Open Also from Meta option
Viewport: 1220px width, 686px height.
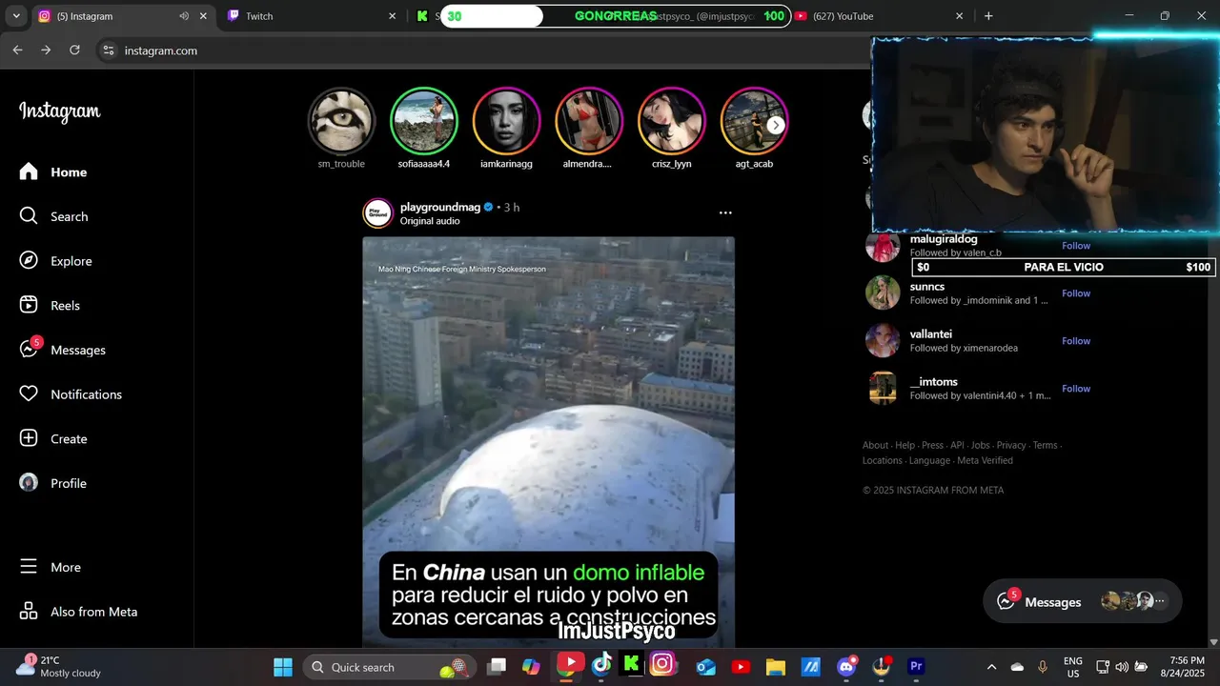78,612
